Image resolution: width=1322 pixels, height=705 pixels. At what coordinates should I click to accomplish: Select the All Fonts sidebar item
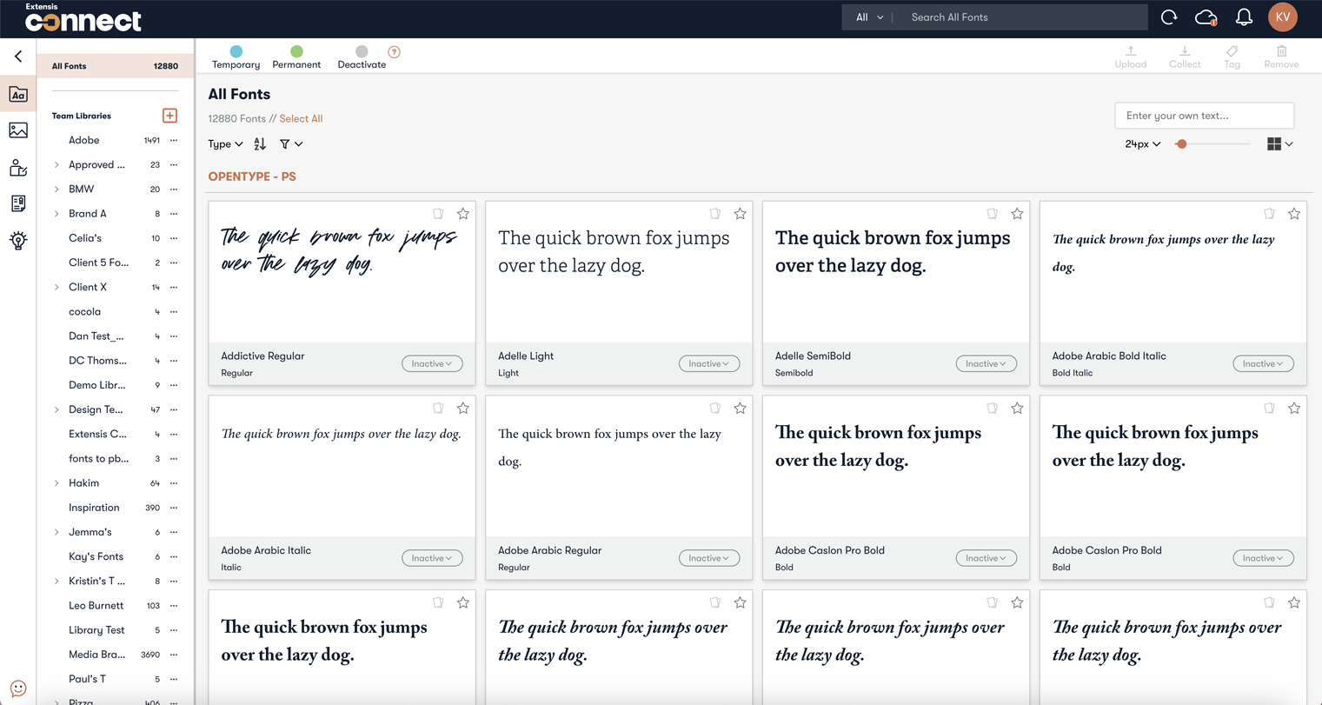pyautogui.click(x=114, y=66)
